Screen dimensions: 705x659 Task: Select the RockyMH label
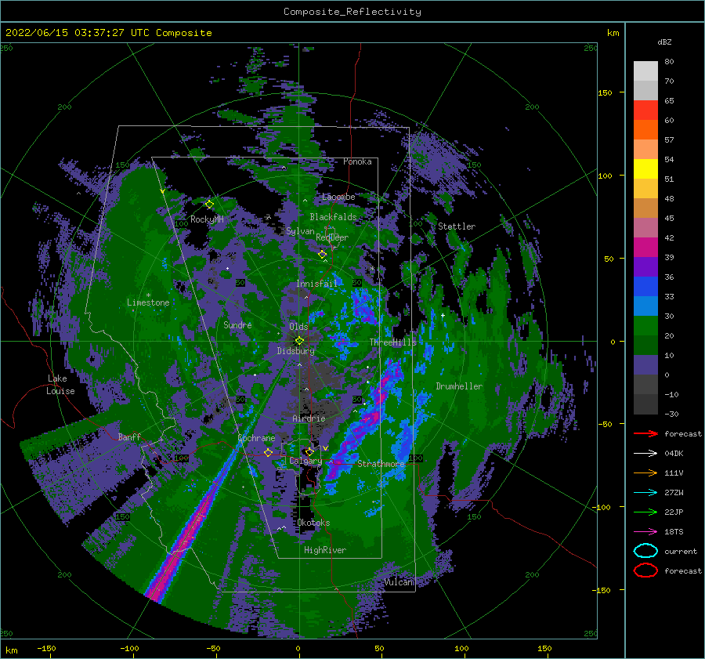(207, 219)
